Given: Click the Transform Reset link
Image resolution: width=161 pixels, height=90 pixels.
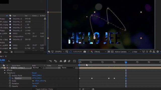Looking at the screenshot, I should [34, 73].
